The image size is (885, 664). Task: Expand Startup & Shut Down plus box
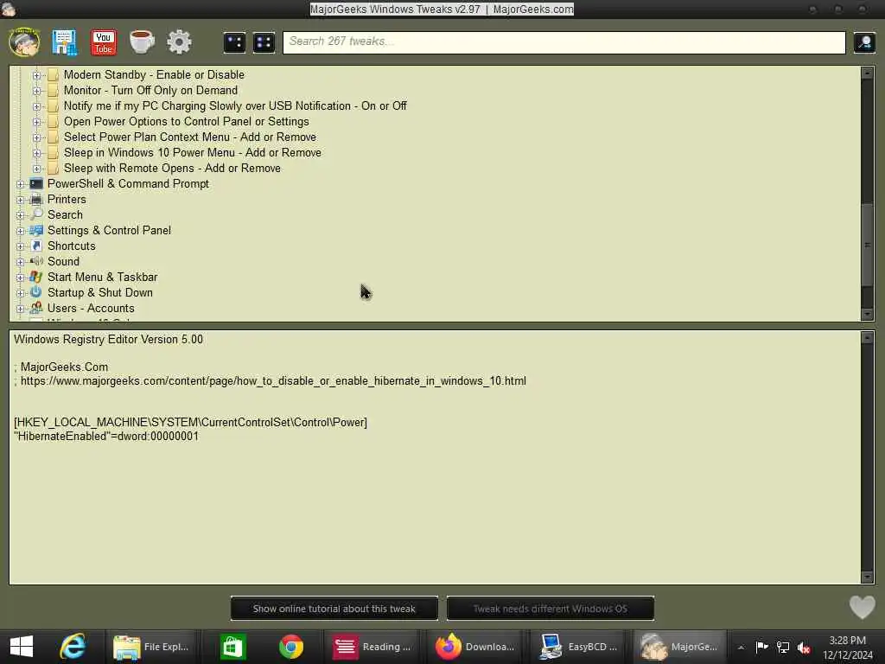21,293
